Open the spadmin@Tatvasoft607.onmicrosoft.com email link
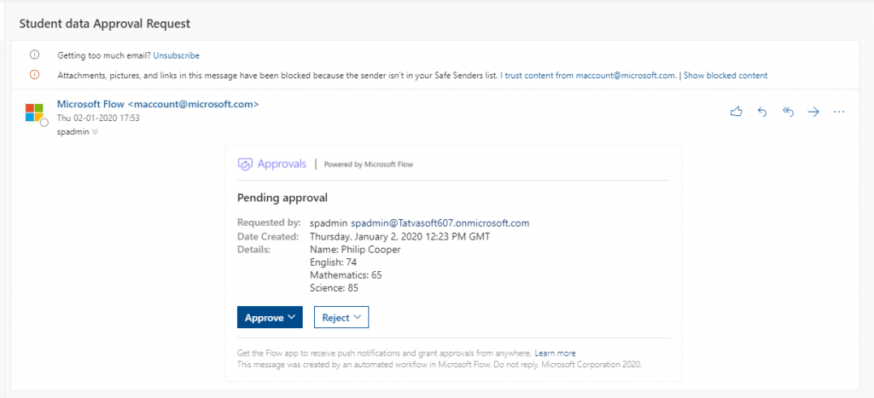This screenshot has height=398, width=874. (440, 223)
